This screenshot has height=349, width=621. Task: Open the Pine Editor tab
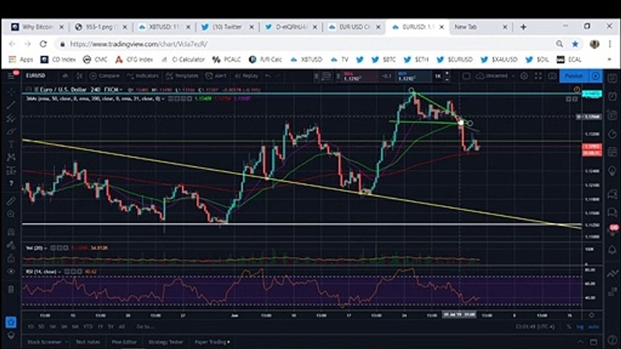[124, 342]
